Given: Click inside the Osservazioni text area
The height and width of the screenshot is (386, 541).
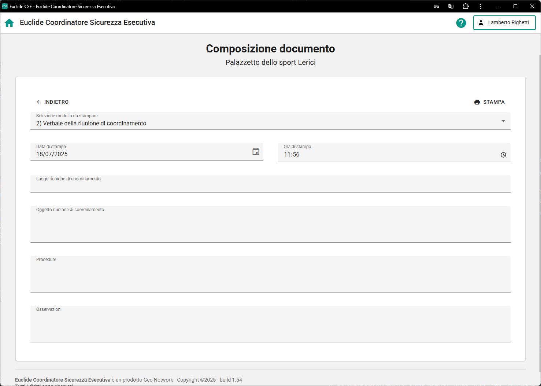Looking at the screenshot, I should (x=270, y=326).
